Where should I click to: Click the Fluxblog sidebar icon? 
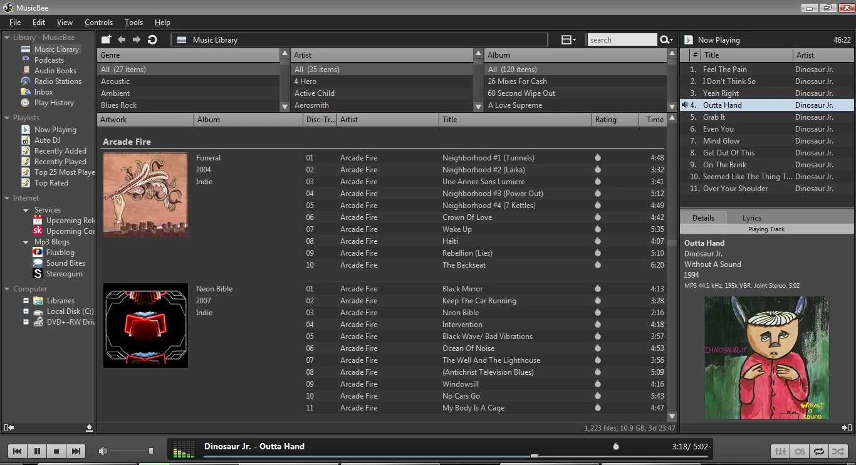(x=37, y=253)
